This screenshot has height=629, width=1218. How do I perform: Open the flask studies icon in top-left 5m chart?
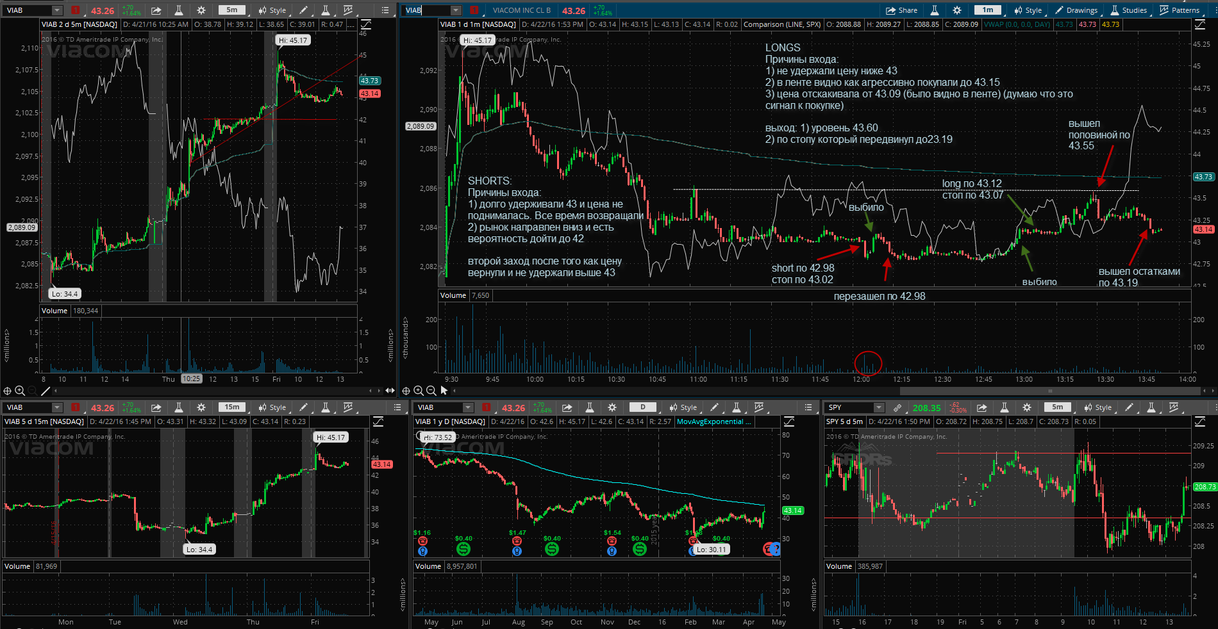179,10
